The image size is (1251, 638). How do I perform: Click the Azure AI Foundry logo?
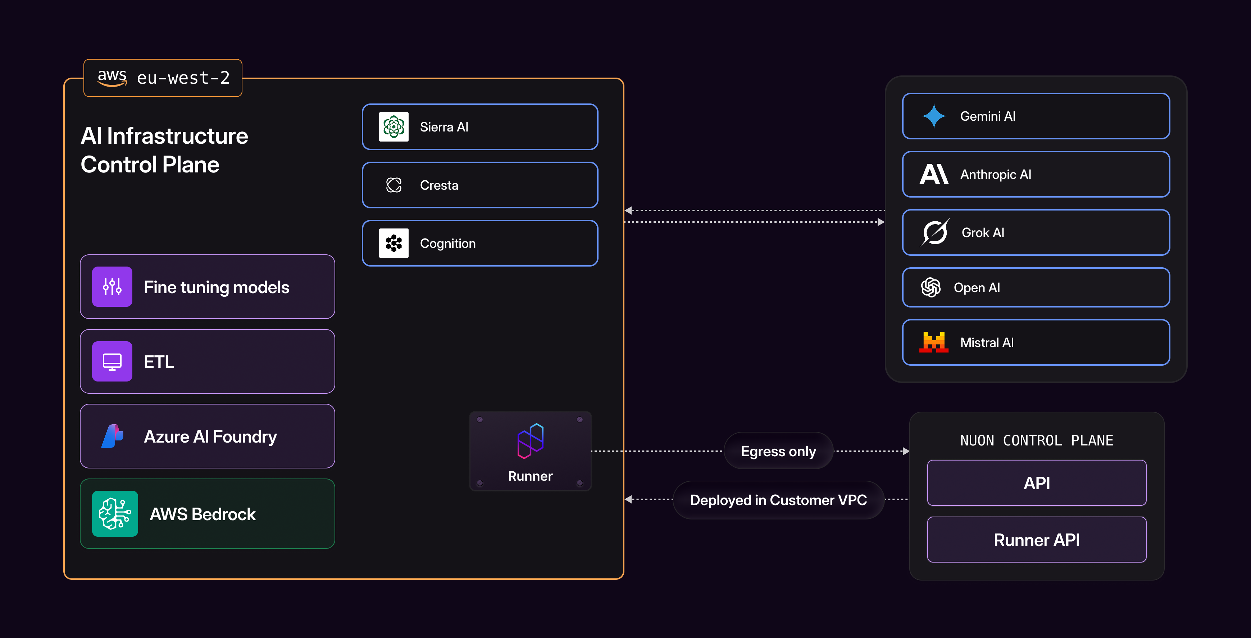112,436
